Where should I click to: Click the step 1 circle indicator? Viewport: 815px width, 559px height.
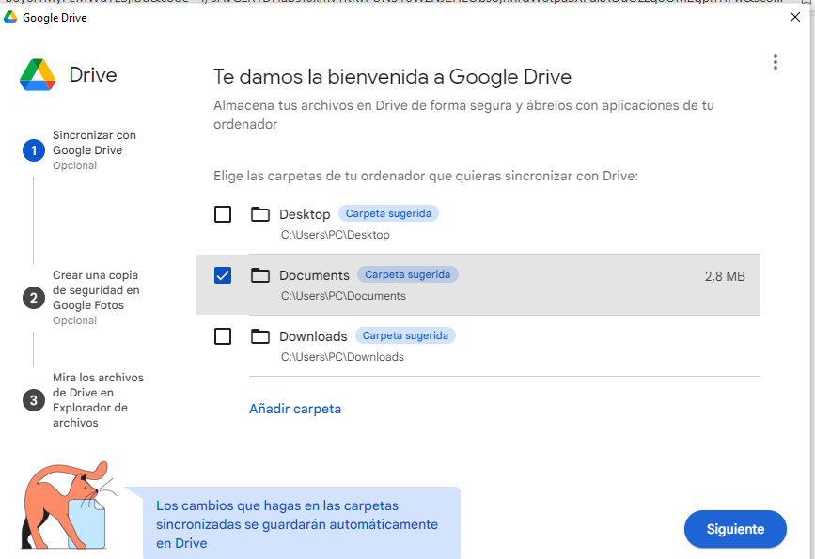point(34,150)
